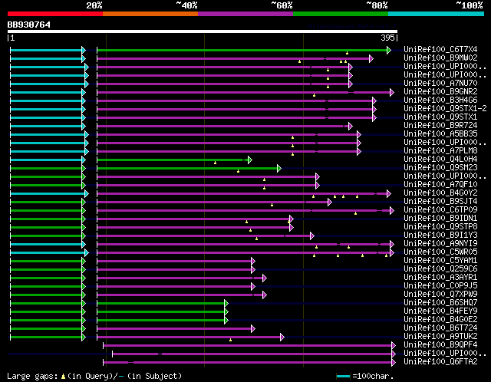Click the long green alignment bar for B6SHQ7
The image size is (491, 382).
[x=161, y=304]
